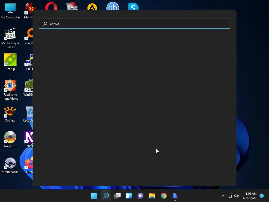Select ImgBurn desktop shortcut

point(10,139)
